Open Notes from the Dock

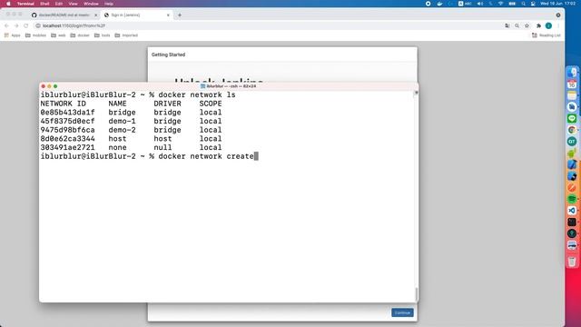point(572,95)
